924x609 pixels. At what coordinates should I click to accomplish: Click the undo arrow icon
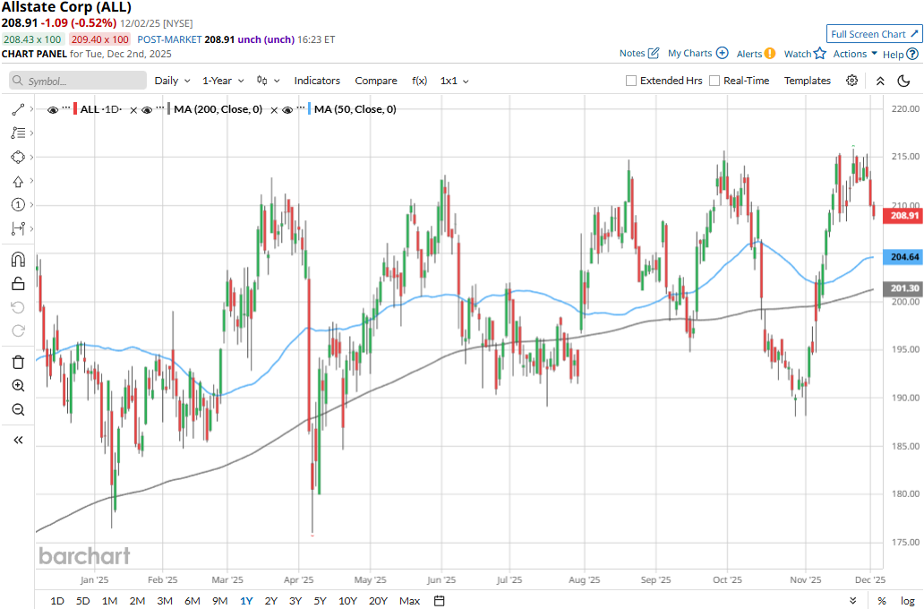18,307
